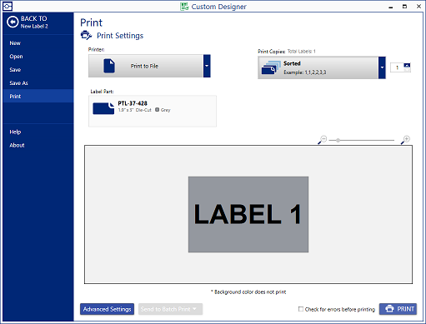Click the Sorted copies option button

318,67
